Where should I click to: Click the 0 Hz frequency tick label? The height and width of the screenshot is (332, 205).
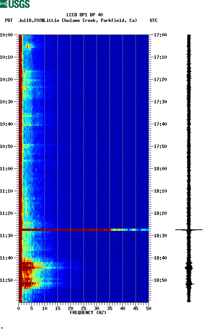click(x=19, y=309)
